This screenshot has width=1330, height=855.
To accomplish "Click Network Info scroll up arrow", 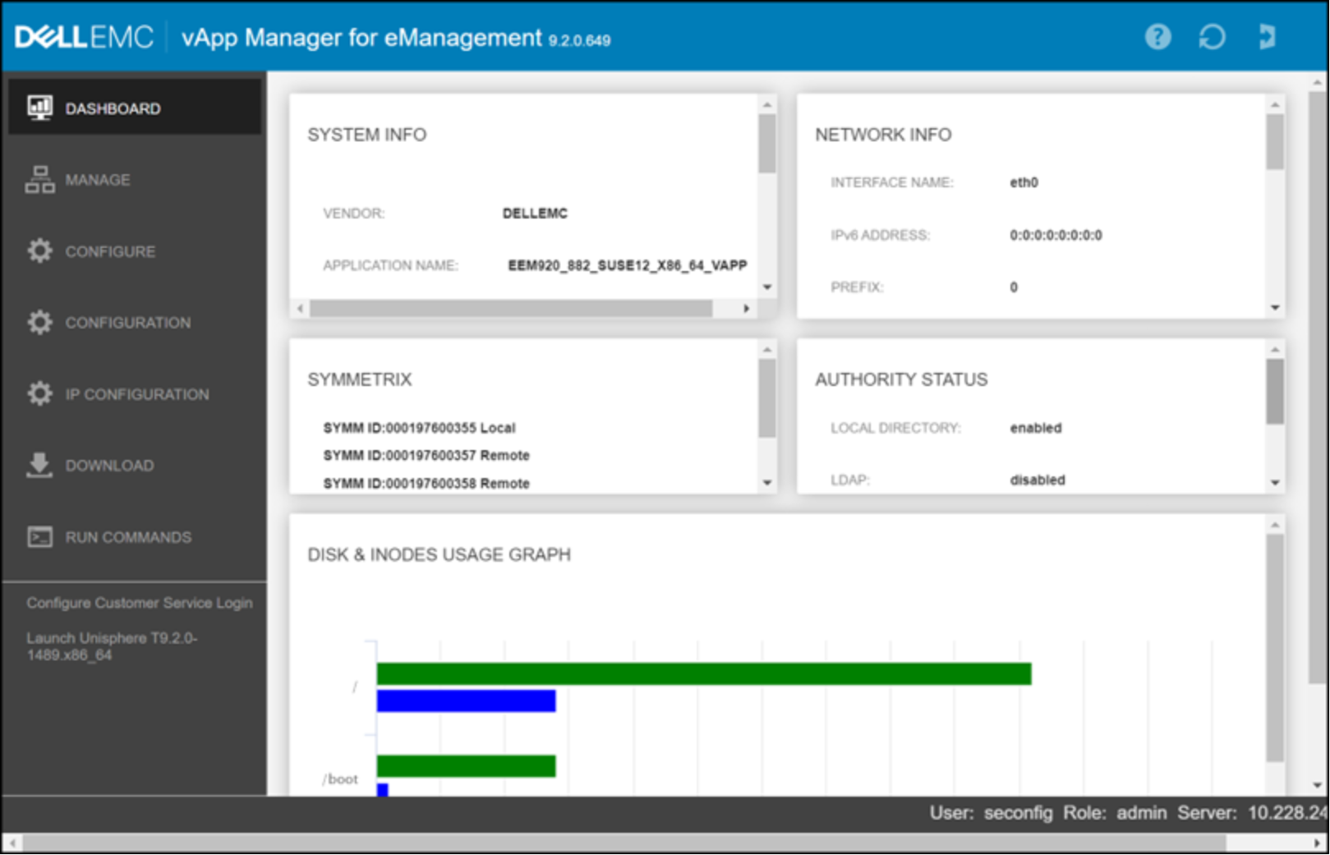I will (x=1274, y=104).
